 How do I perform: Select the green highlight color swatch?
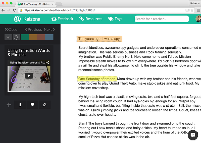pos(25,37)
